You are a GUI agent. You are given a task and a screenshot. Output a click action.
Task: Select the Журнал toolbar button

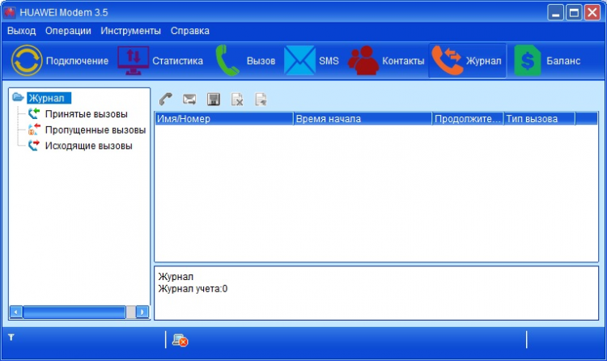point(467,61)
